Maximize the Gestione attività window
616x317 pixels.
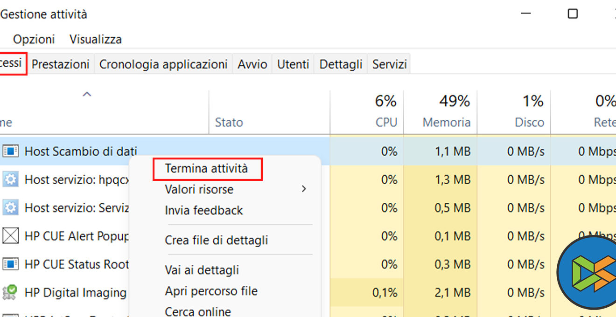pyautogui.click(x=573, y=14)
